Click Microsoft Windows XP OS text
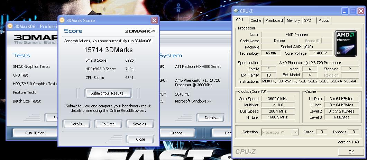Screen dimensions: 367x160 point(193,101)
